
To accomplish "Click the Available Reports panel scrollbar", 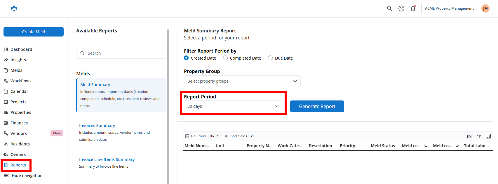I will point(168,105).
